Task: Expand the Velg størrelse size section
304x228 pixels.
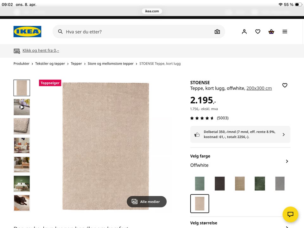Action: [240, 224]
